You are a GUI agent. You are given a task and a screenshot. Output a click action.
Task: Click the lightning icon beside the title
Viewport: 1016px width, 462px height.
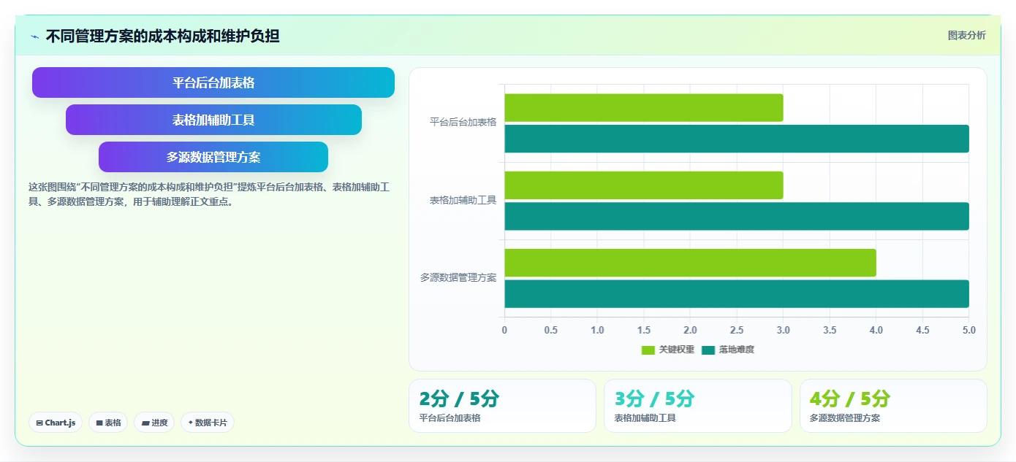(x=34, y=36)
